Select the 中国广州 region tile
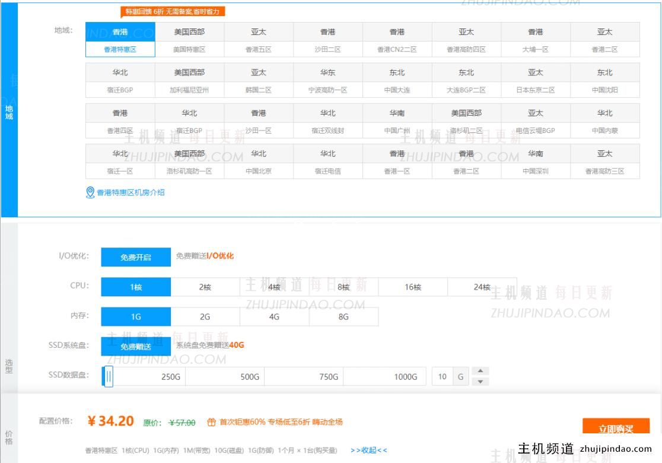Screen dimensions: 662x463 click(x=397, y=121)
